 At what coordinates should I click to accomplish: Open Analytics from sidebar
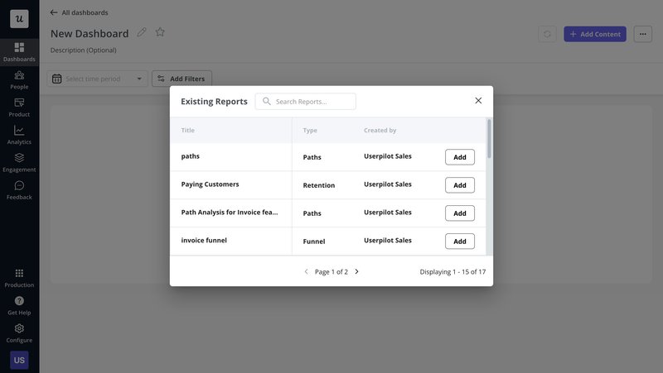[19, 135]
